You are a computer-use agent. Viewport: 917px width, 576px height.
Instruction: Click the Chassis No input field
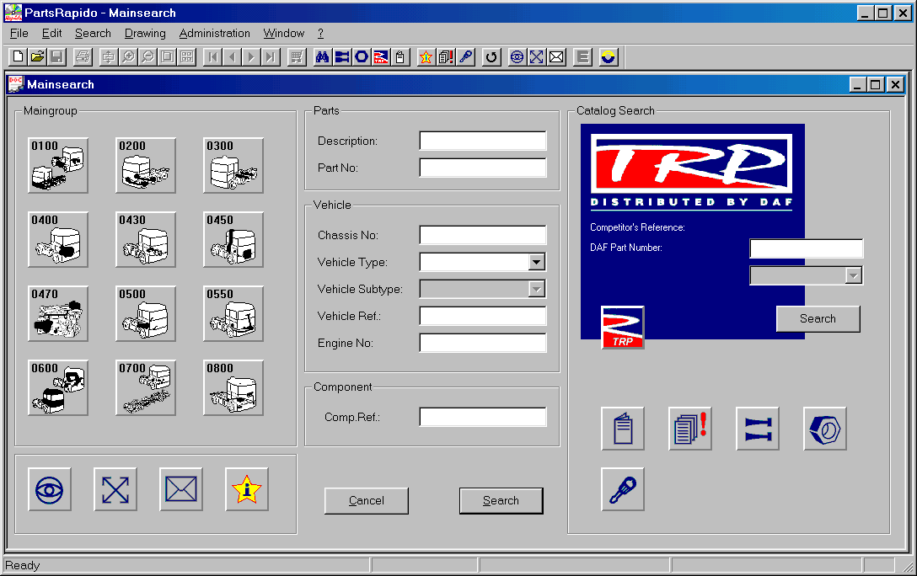coord(483,235)
